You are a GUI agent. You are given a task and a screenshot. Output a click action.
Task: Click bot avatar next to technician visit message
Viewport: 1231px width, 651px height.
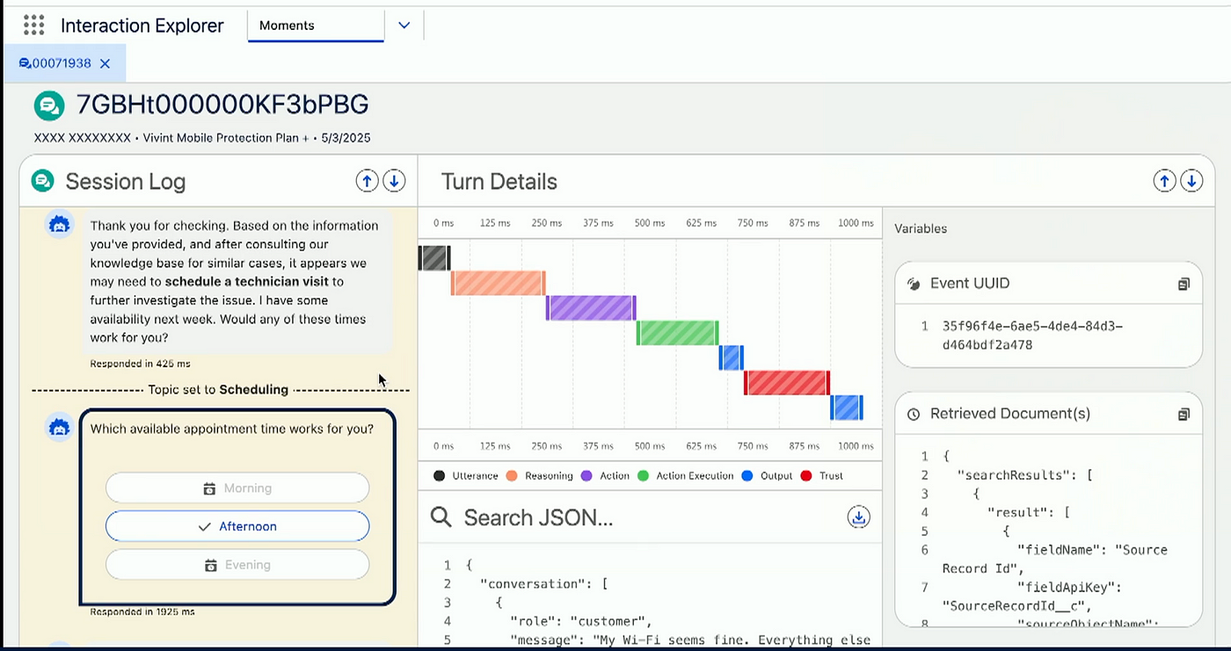click(x=59, y=225)
